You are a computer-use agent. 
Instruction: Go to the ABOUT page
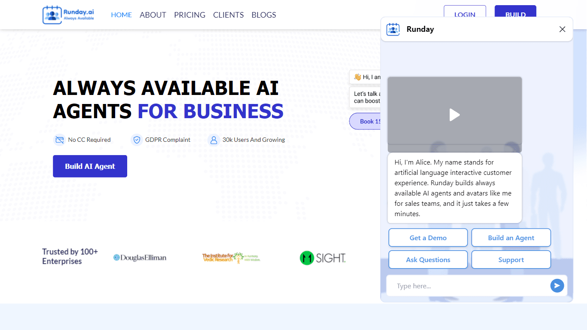click(x=153, y=15)
